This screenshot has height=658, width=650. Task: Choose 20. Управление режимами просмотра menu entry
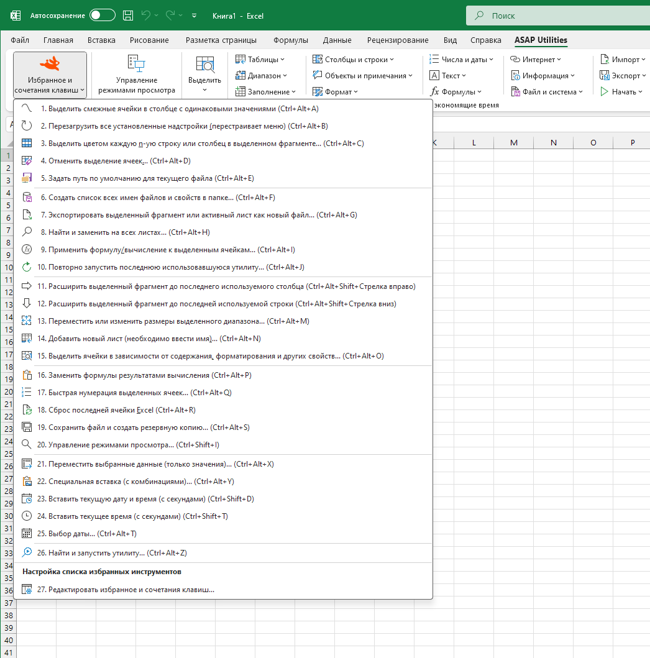coord(223,445)
